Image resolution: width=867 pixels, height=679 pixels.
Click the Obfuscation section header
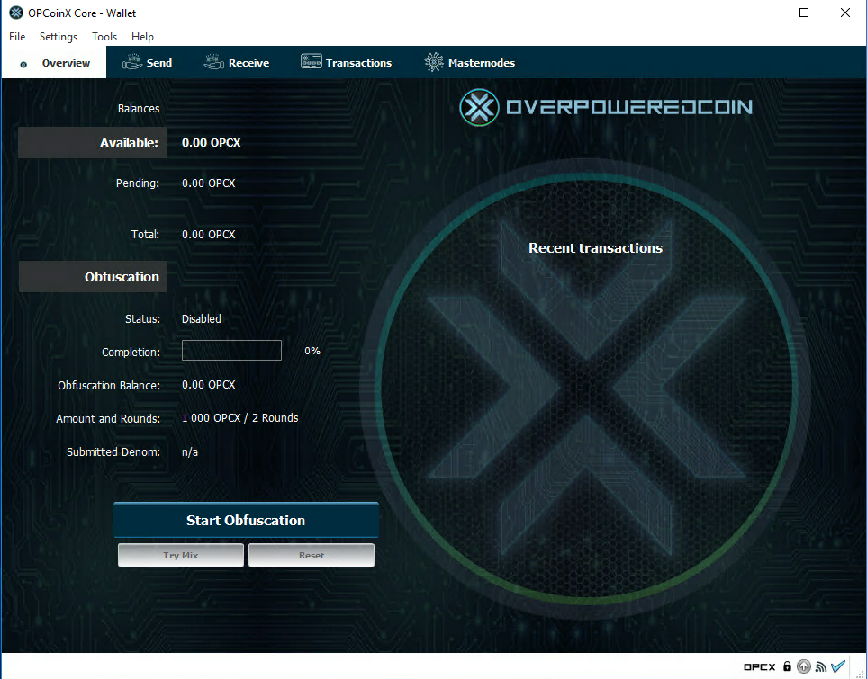[x=93, y=277]
